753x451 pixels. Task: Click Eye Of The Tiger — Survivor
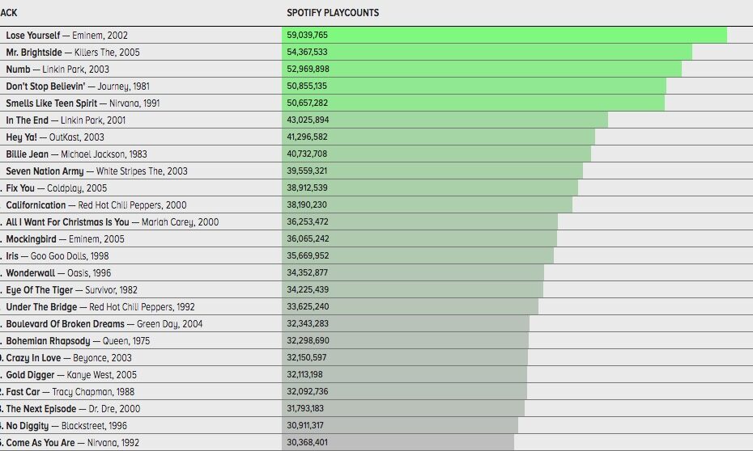(71, 290)
